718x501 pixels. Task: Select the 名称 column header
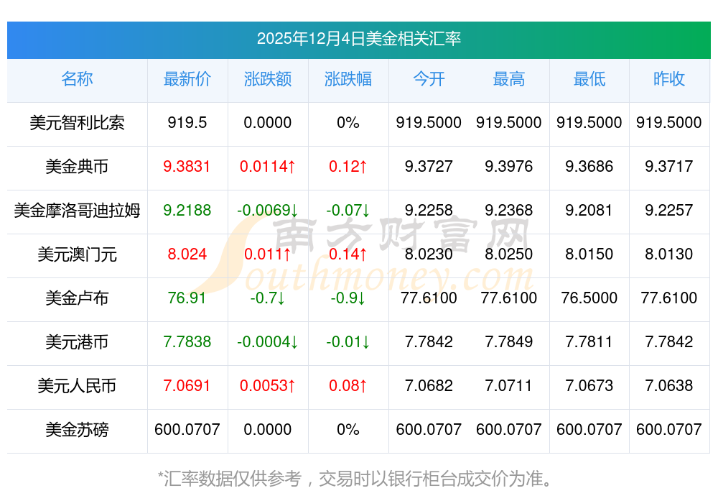click(x=77, y=79)
